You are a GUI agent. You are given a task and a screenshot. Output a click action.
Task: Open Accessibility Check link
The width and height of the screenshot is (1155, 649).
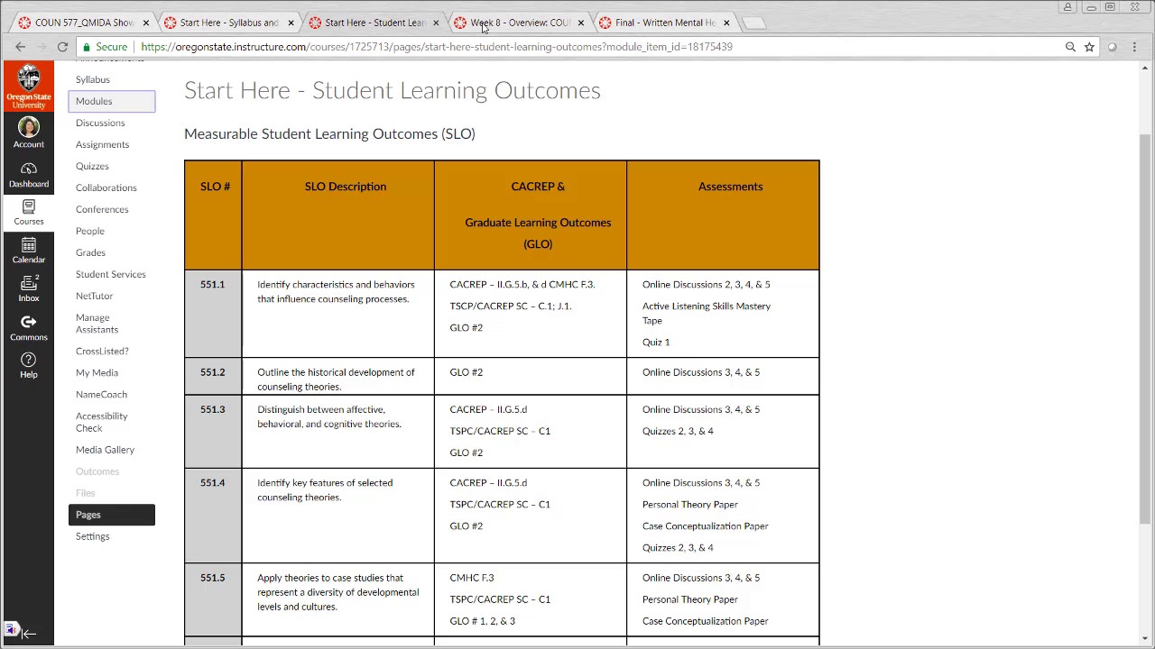102,422
